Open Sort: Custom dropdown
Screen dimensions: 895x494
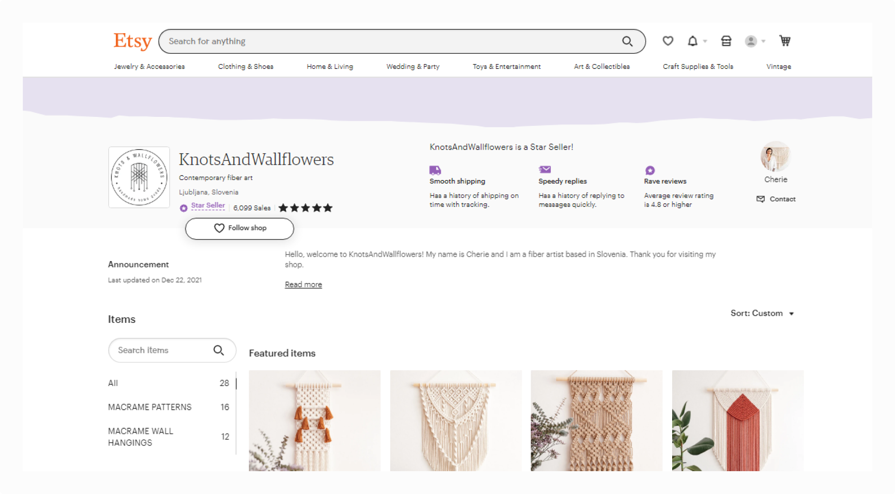pos(762,313)
